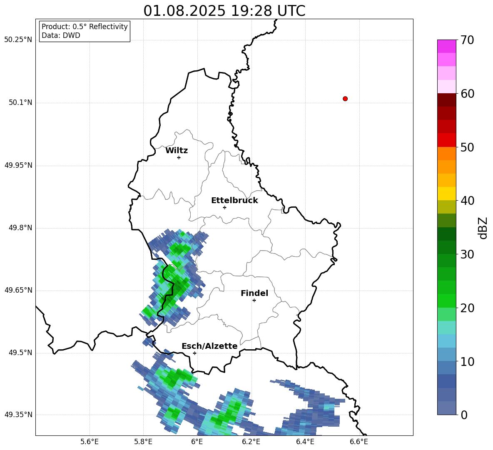The width and height of the screenshot is (493, 450).
Task: Click the Ettelbruck station cross marker
Action: click(224, 207)
